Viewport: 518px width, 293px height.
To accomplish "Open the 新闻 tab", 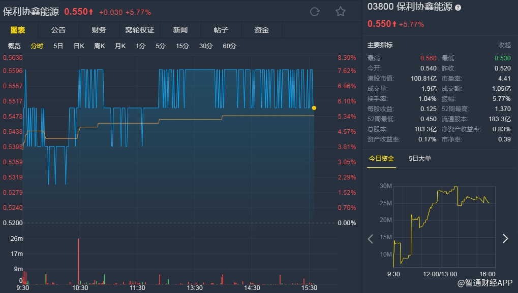I will (x=180, y=30).
